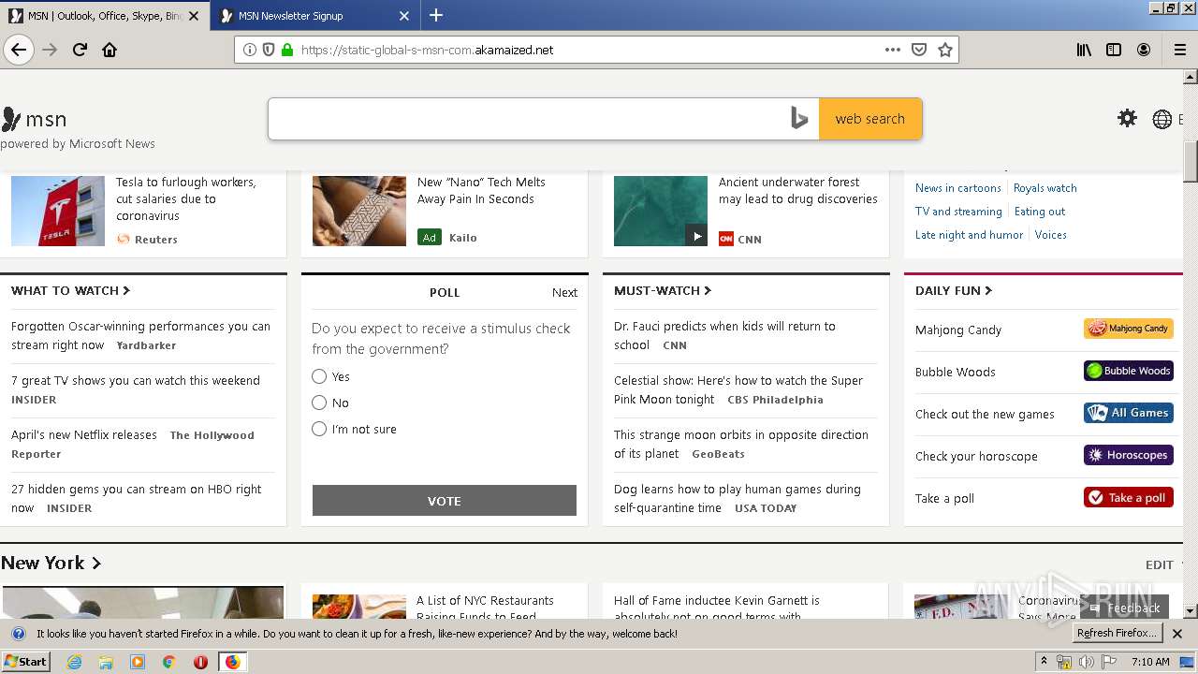Select poll answer No
Image resolution: width=1198 pixels, height=674 pixels.
319,403
